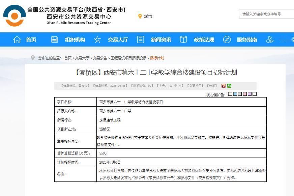Share via the green WeChat icon

(x=229, y=86)
